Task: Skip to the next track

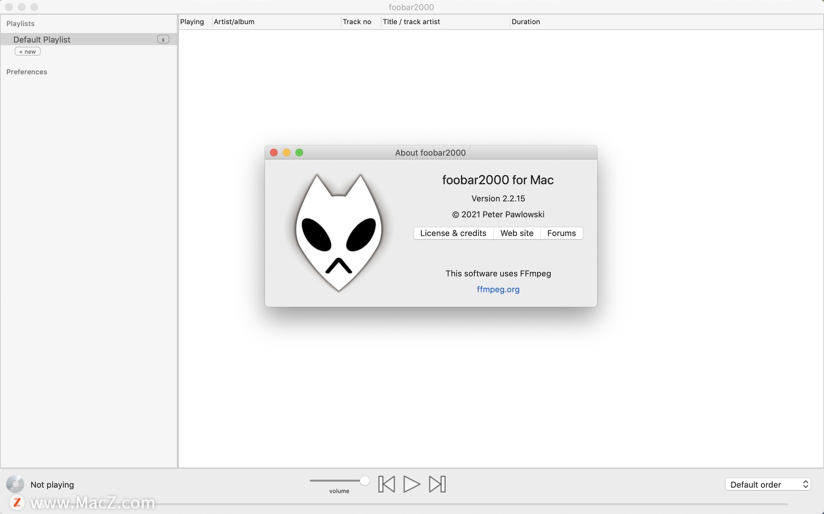Action: pos(437,484)
